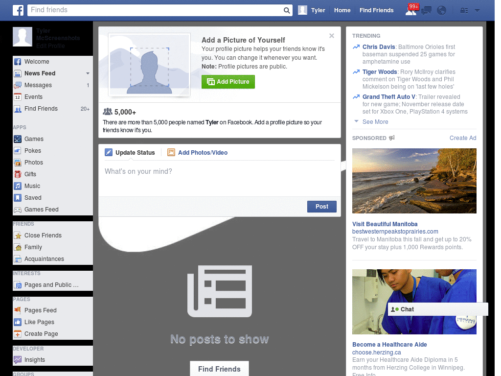Click the What's on your mind text box
This screenshot has width=501, height=376.
[220, 178]
